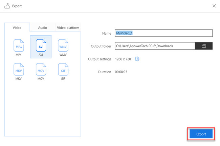Focus the Name field containing MyVideo_1
Viewport: 220px width, 146px height.
point(163,33)
